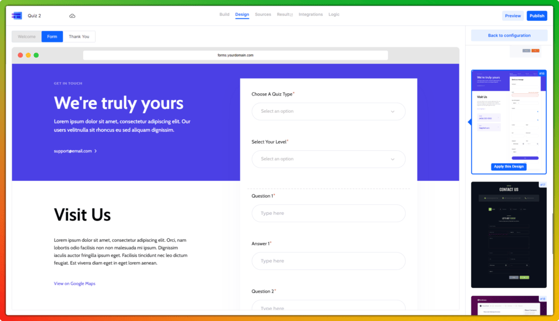Click the arrow next to support@email.com
This screenshot has height=321, width=559.
point(96,151)
